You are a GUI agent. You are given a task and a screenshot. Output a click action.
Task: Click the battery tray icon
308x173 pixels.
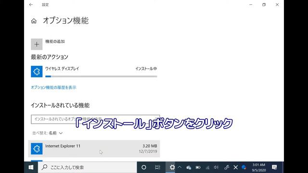[198, 167]
